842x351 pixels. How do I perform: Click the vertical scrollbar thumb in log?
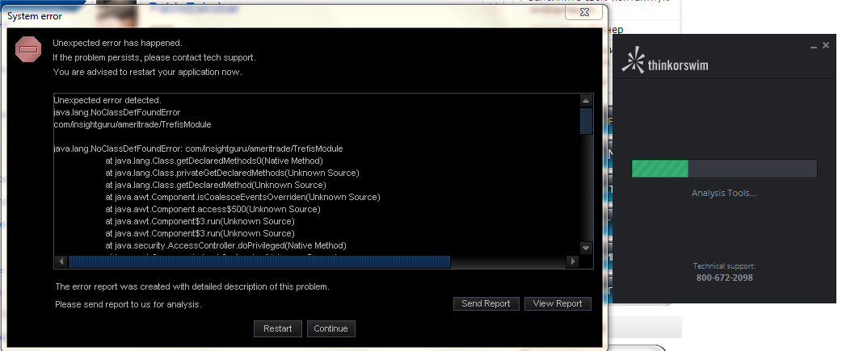pos(586,121)
